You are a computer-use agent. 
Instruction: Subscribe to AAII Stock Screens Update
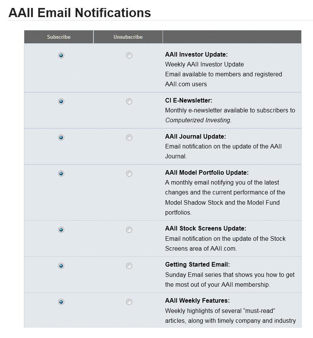(61, 230)
